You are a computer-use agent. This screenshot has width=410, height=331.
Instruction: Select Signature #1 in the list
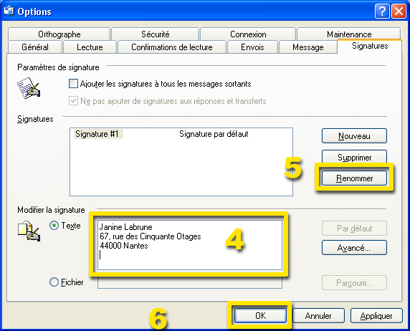tap(97, 134)
